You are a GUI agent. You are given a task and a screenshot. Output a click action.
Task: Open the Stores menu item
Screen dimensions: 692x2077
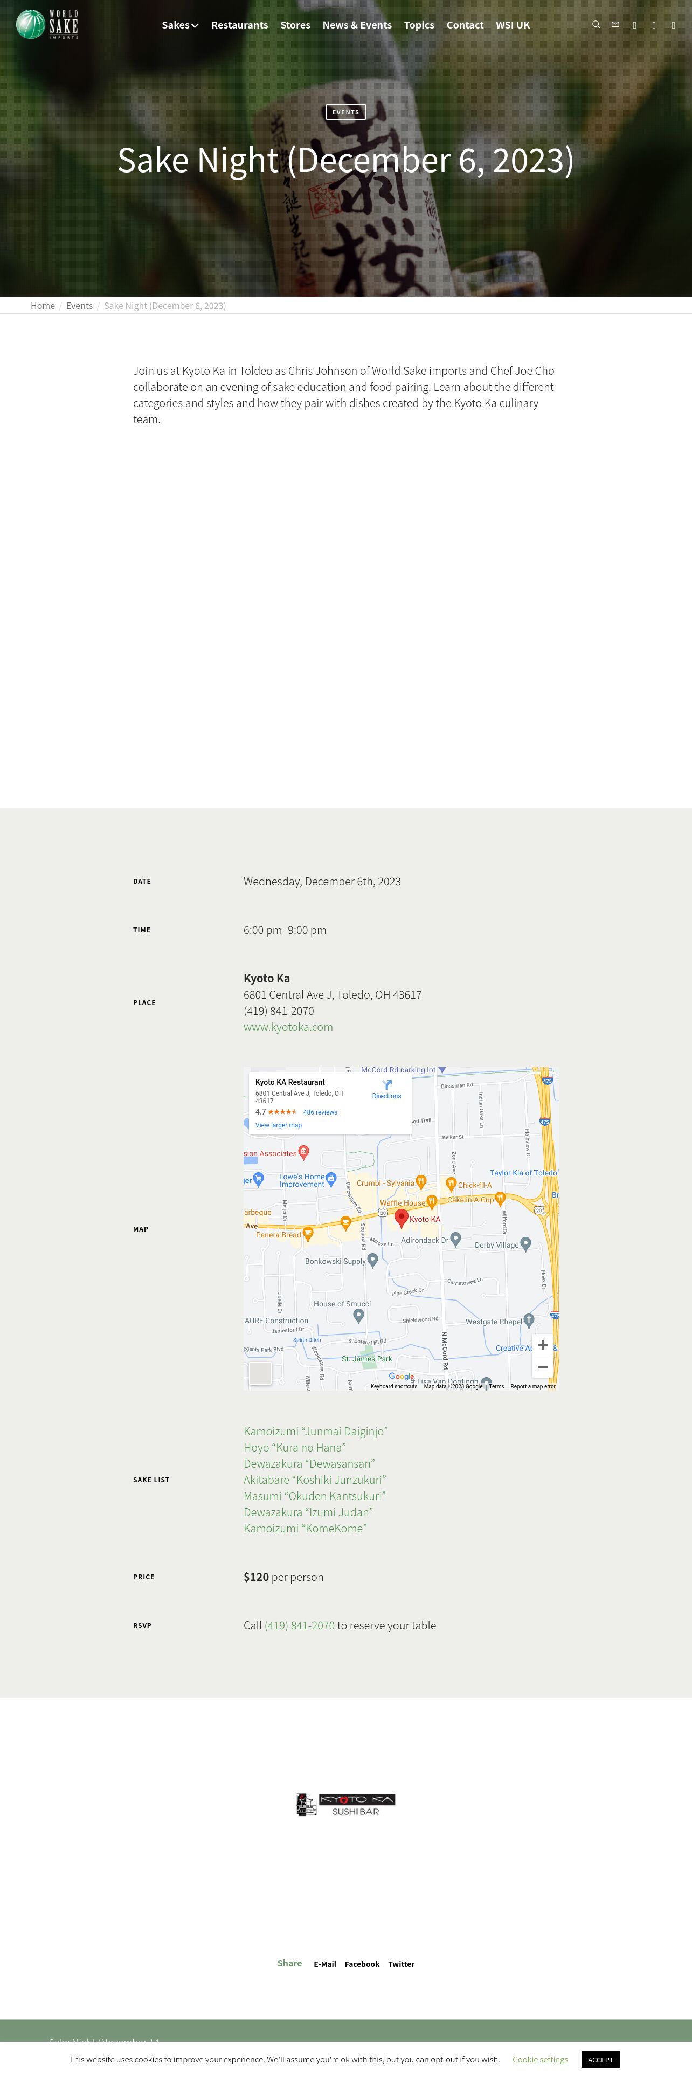coord(295,25)
